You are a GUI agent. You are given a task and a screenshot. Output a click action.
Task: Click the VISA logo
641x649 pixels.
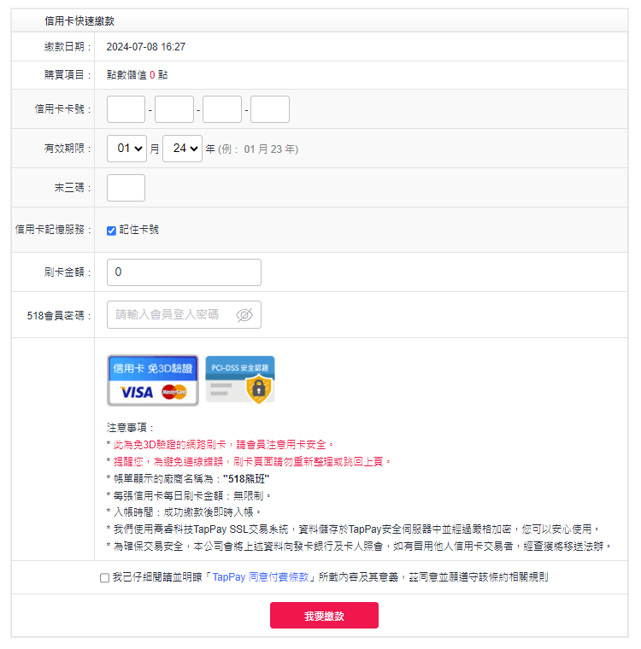[x=137, y=392]
